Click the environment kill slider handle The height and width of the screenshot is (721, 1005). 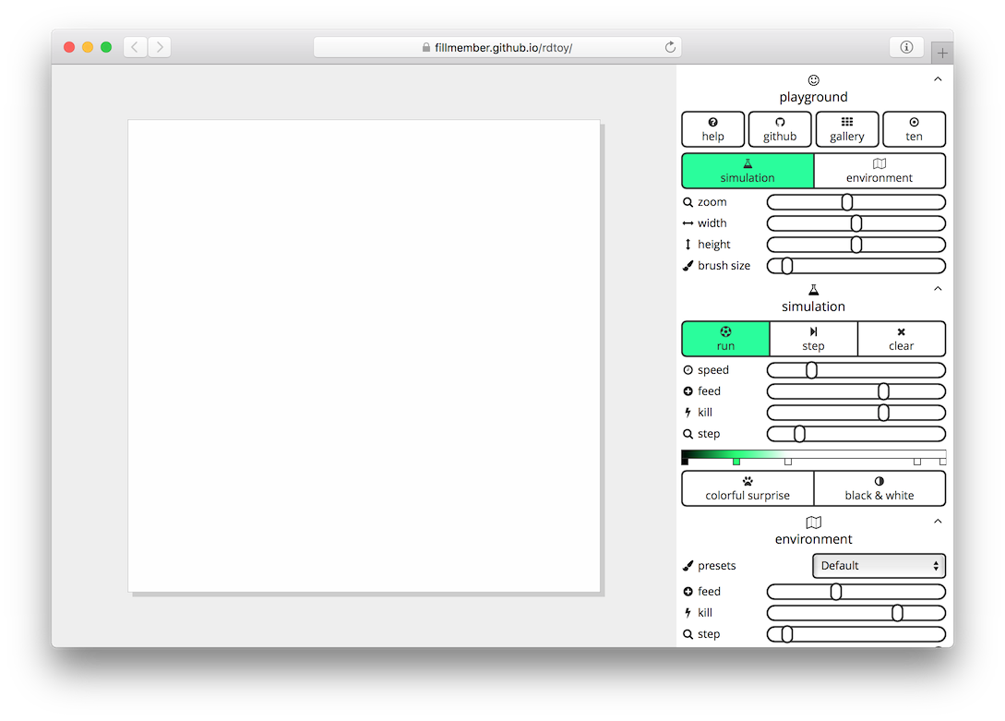coord(897,613)
